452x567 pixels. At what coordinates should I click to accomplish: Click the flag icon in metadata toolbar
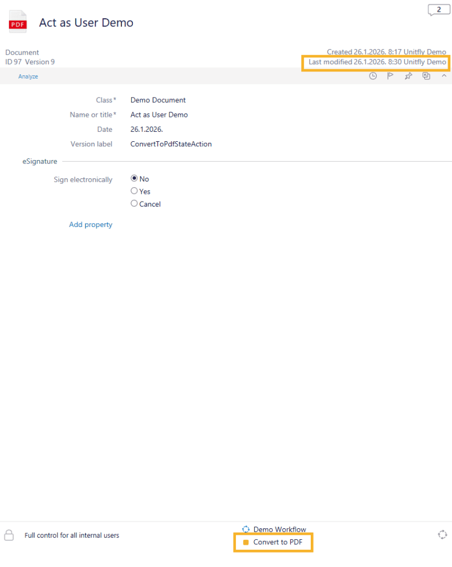(390, 76)
